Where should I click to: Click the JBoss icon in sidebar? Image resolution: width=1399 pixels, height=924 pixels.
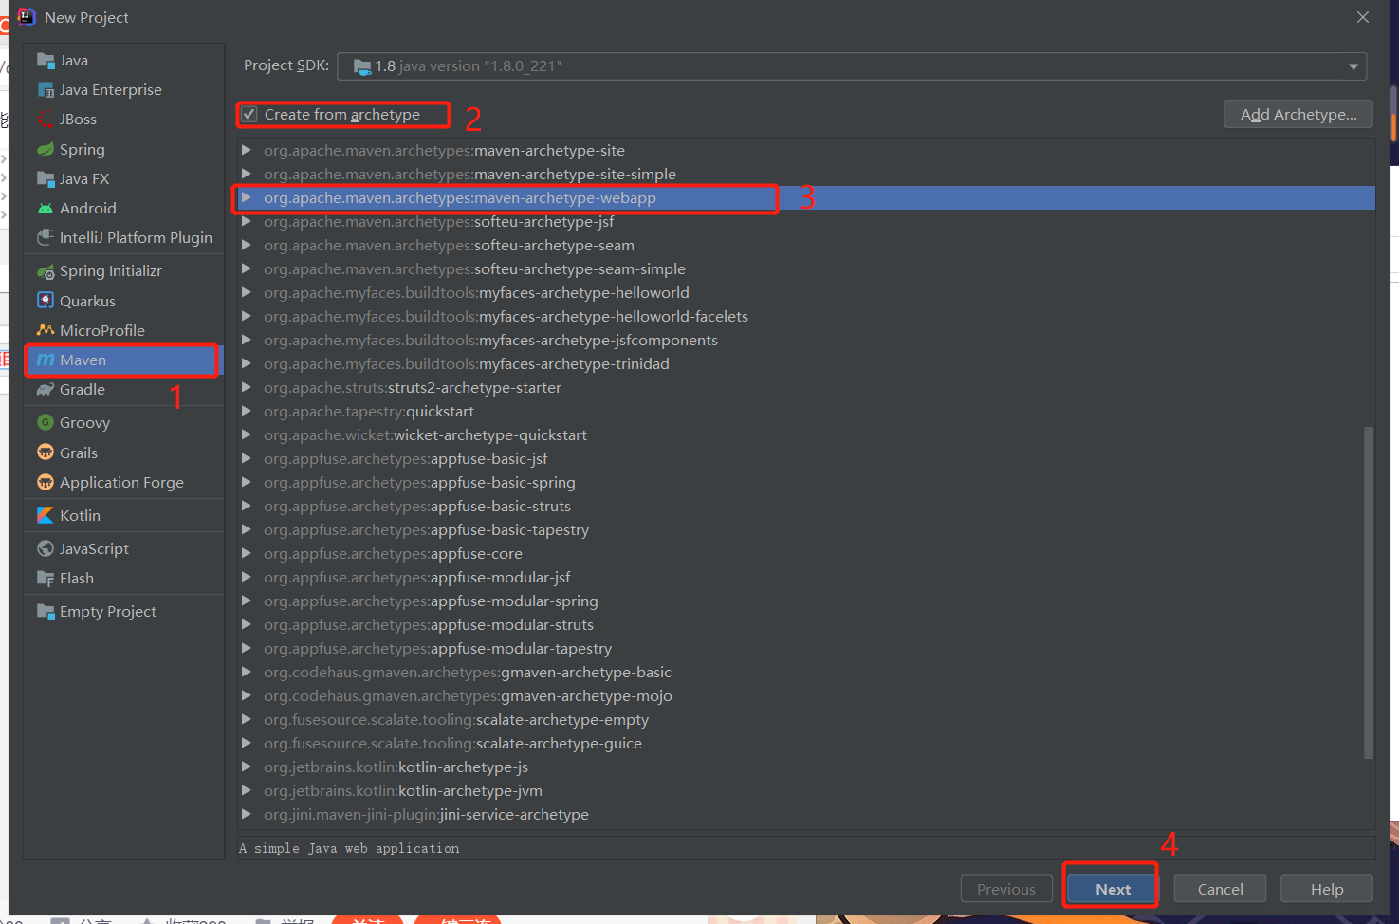pyautogui.click(x=45, y=120)
